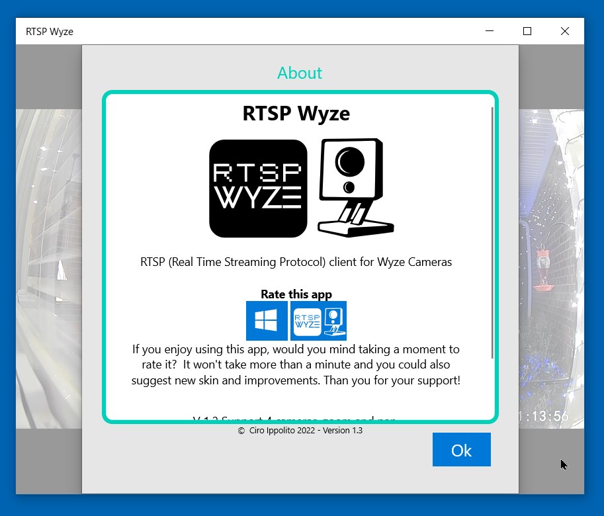The height and width of the screenshot is (516, 604).
Task: Click the black RTSP Wyze app logo
Action: pos(258,188)
